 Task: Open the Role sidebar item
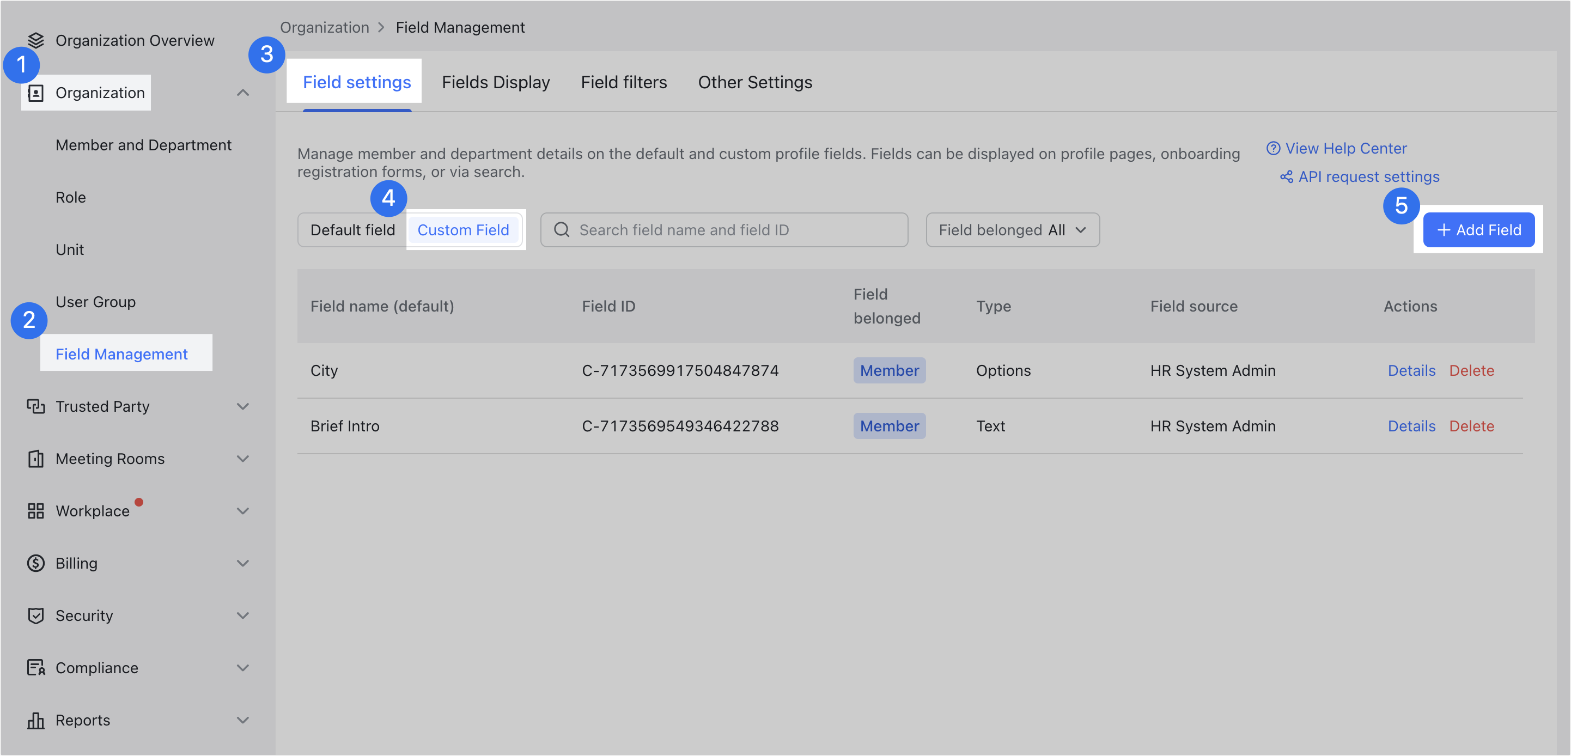(x=71, y=198)
